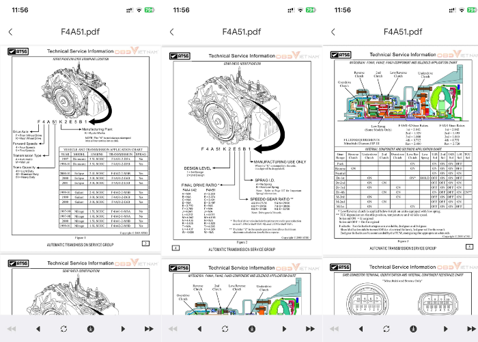Viewport: 478px width, 342px height.
Task: Tap the ATSG logo above the vehicle application chart
Action: pyautogui.click(x=18, y=51)
